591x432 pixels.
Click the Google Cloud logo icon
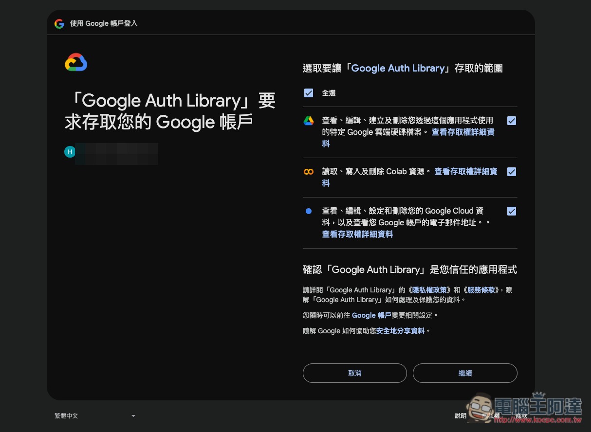pyautogui.click(x=76, y=62)
